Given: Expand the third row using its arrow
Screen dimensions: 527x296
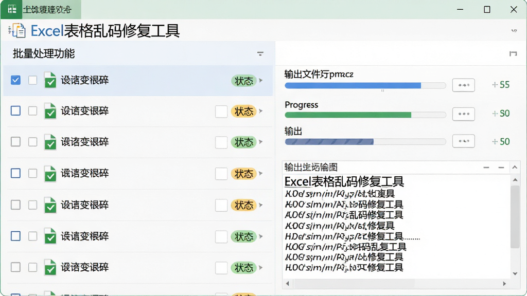Looking at the screenshot, I should pyautogui.click(x=261, y=142).
